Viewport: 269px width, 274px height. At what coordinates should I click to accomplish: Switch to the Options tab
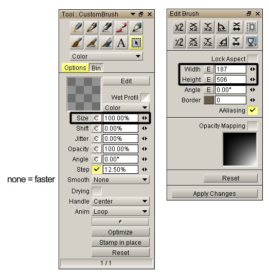(75, 68)
